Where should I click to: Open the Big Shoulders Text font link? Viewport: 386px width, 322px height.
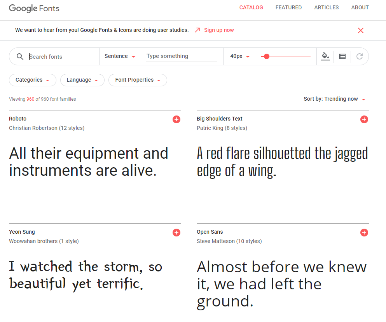[219, 119]
